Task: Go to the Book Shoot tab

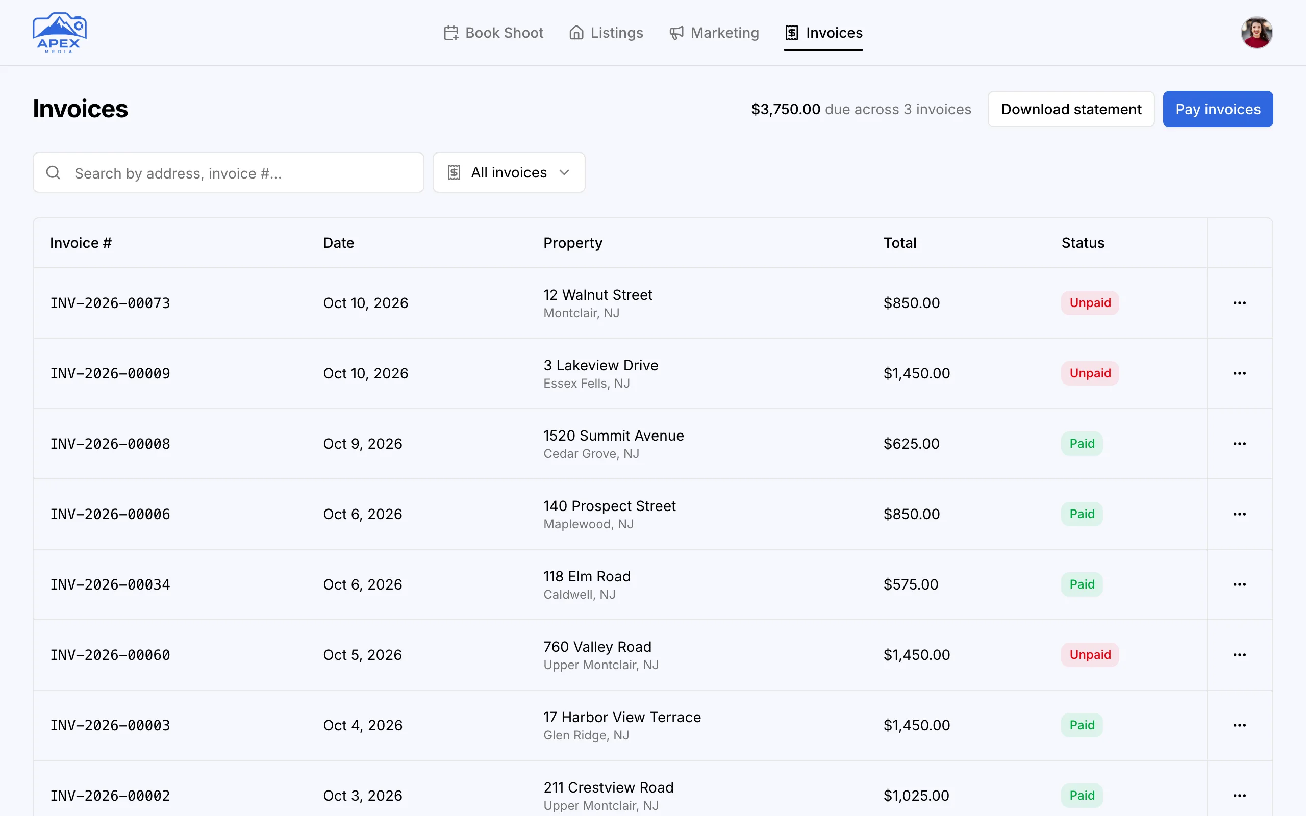Action: [x=493, y=33]
